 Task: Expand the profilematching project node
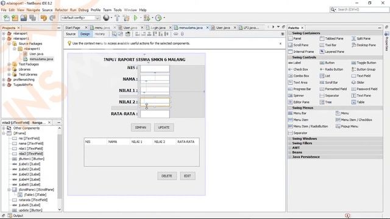[4, 80]
